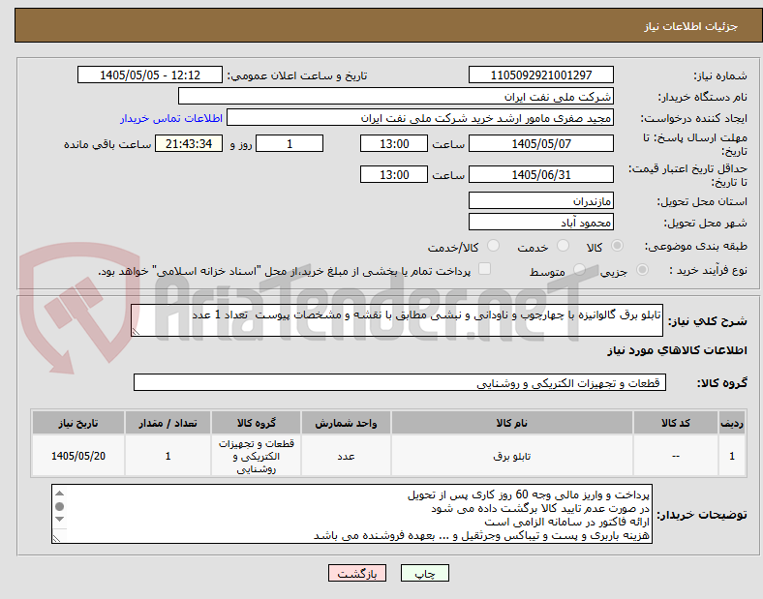This screenshot has height=599, width=763.
Task: Click the row number cell of تابلو برق
Action: click(732, 456)
